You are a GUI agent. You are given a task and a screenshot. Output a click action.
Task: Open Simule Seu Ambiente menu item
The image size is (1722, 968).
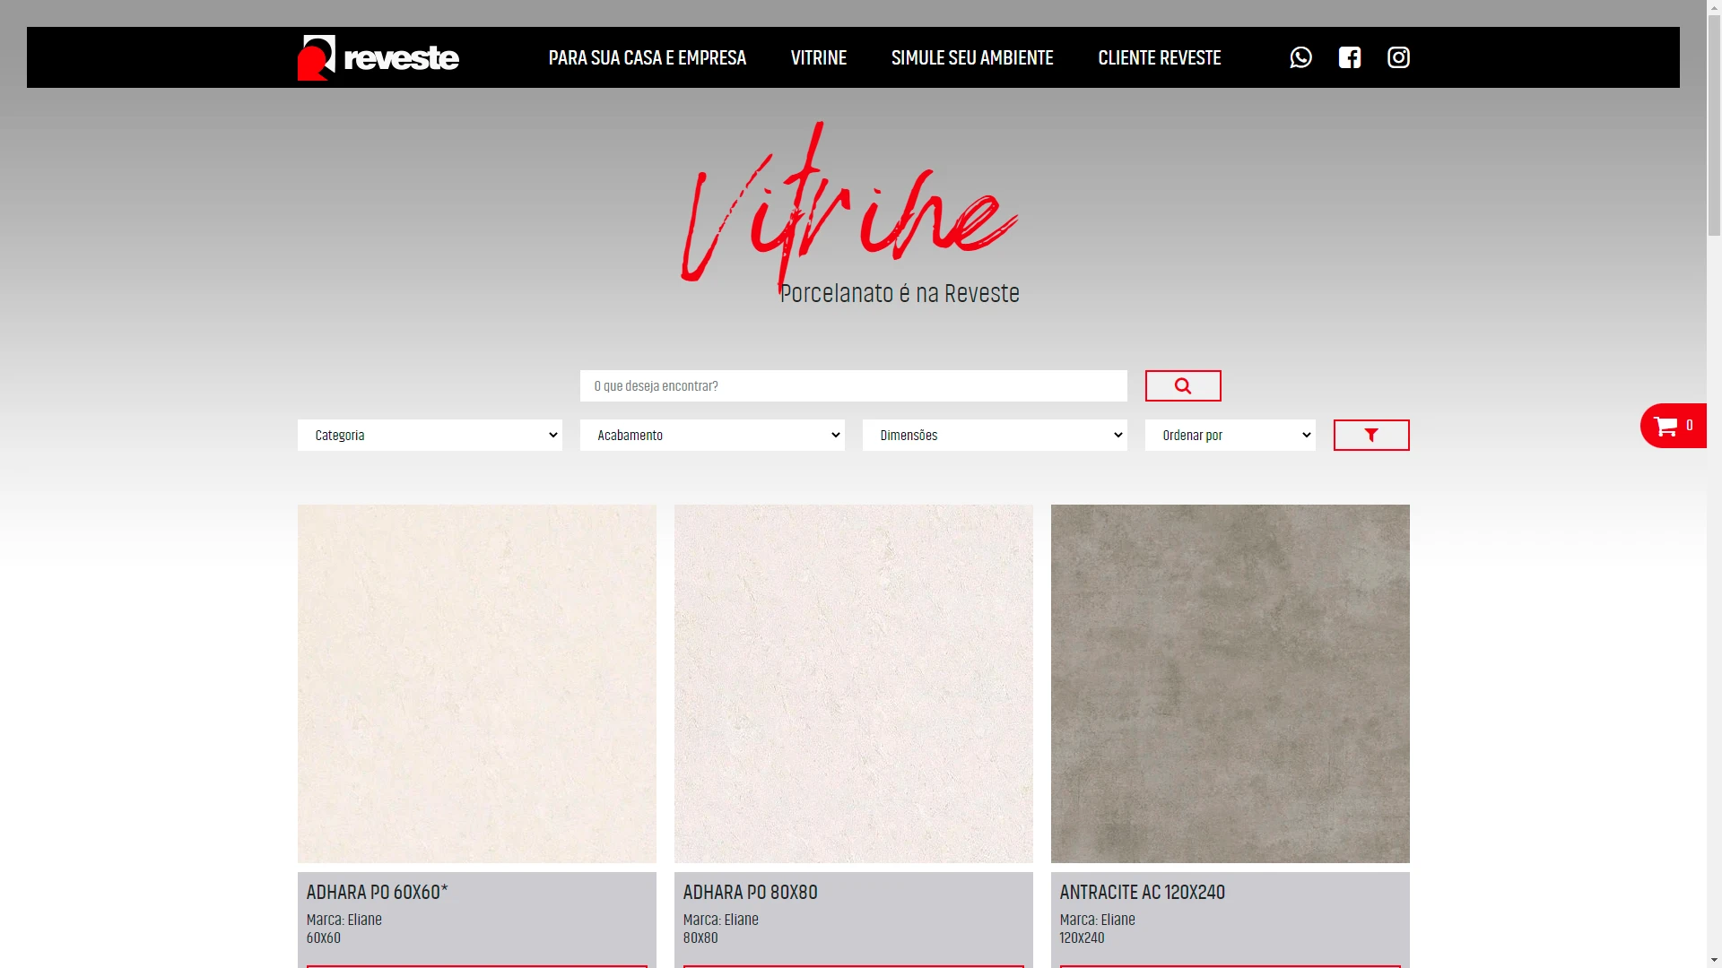[x=972, y=57]
